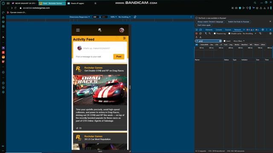Open Network panel settings gear icon
The image size is (273, 153).
point(270,34)
